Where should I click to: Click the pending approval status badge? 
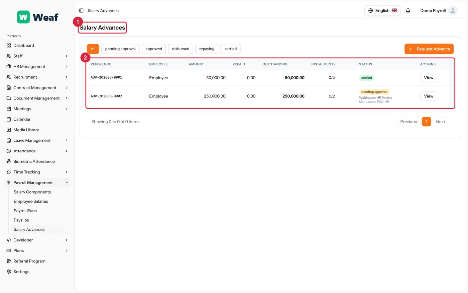coord(374,92)
